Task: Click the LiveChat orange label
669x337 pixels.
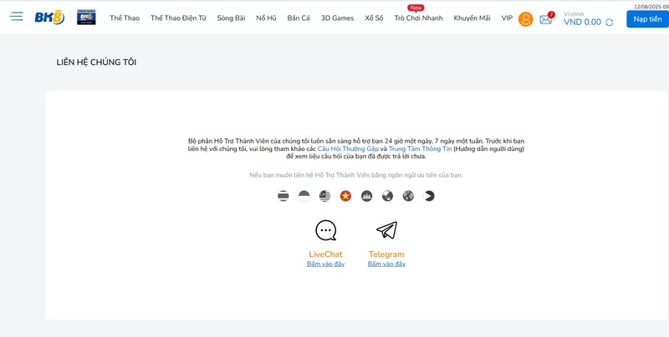Action: coord(325,254)
